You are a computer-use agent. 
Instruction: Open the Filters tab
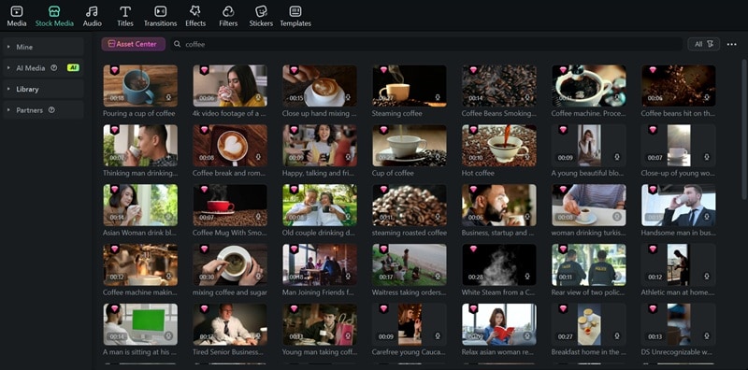[228, 16]
